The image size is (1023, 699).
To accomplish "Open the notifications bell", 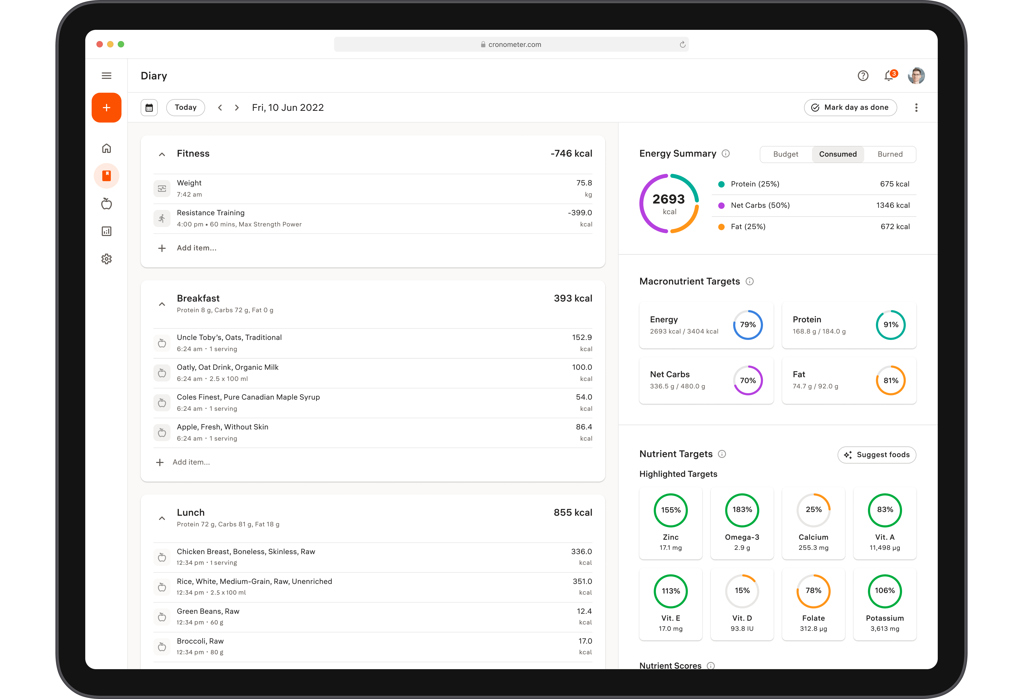I will (889, 76).
